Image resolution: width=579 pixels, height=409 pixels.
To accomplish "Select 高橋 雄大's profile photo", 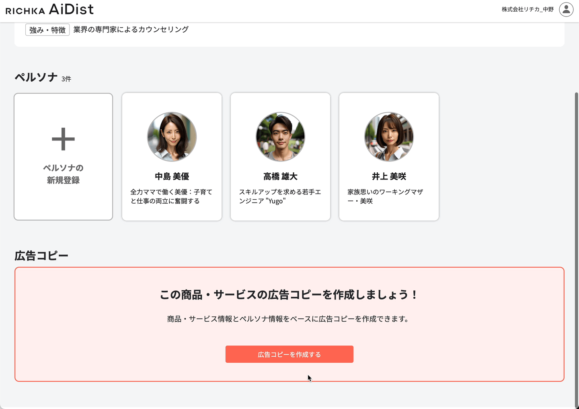I will click(x=280, y=137).
